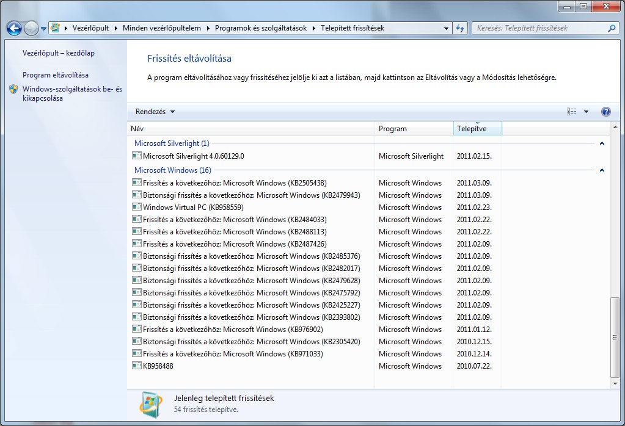
Task: Click the date 2010.07.22. in Telepítve column
Action: pos(474,366)
